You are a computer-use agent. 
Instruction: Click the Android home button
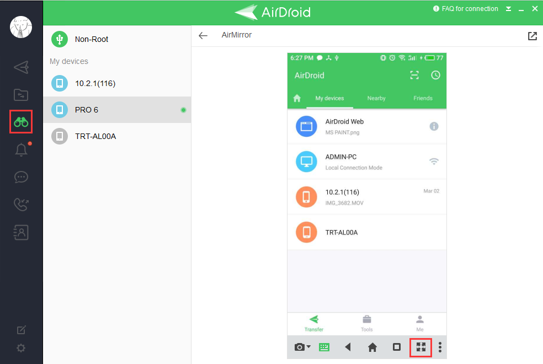pyautogui.click(x=372, y=347)
